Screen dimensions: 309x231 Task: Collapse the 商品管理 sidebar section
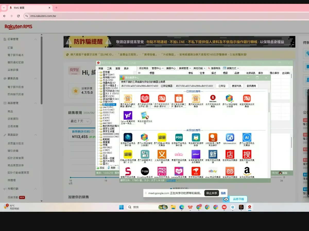[x=36, y=103]
